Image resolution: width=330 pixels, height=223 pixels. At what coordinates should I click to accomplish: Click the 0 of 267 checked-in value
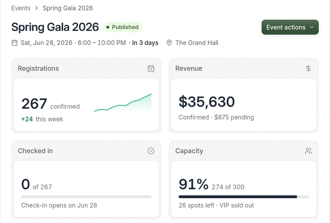(37, 185)
